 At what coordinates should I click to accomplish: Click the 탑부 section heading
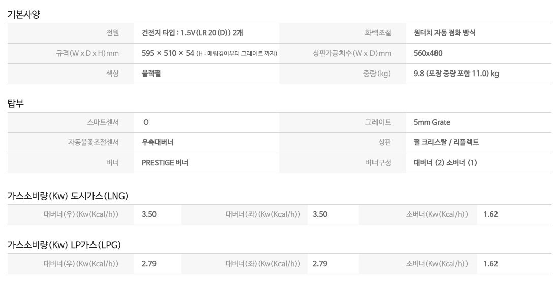[16, 103]
